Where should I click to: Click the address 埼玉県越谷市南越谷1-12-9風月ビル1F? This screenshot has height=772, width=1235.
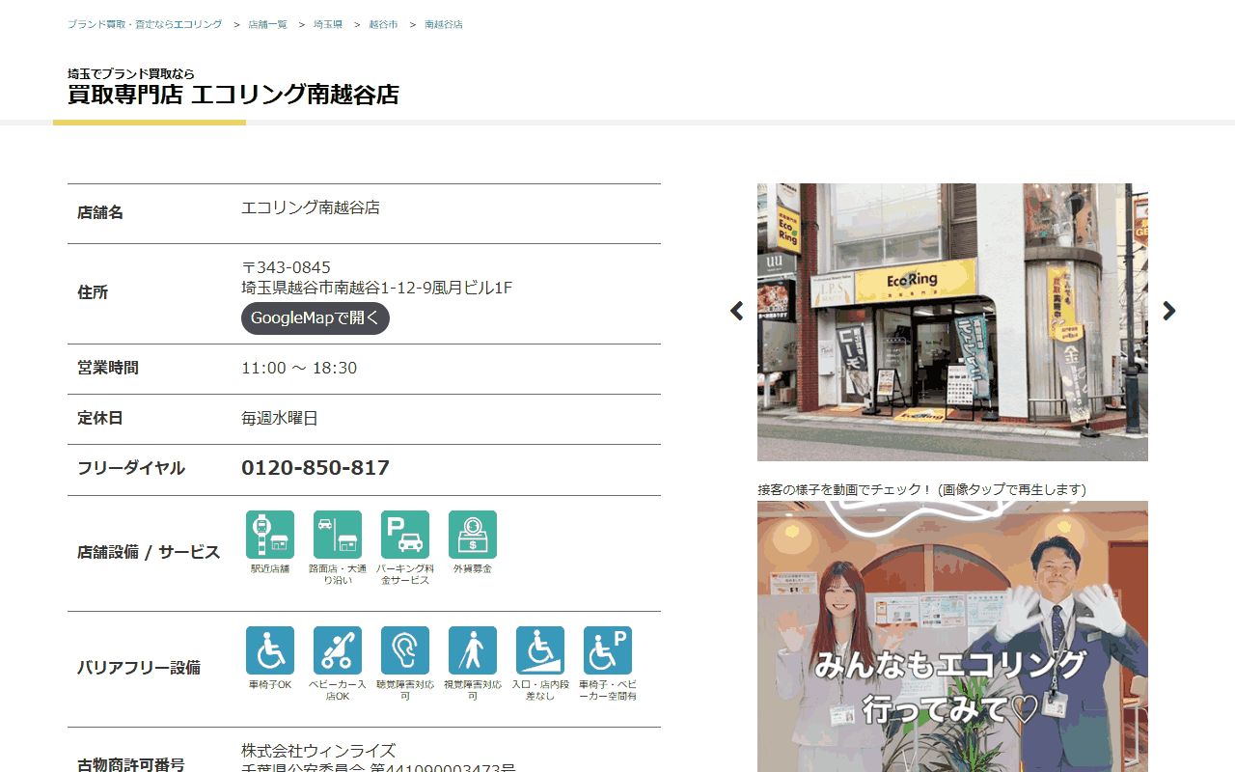coord(376,288)
